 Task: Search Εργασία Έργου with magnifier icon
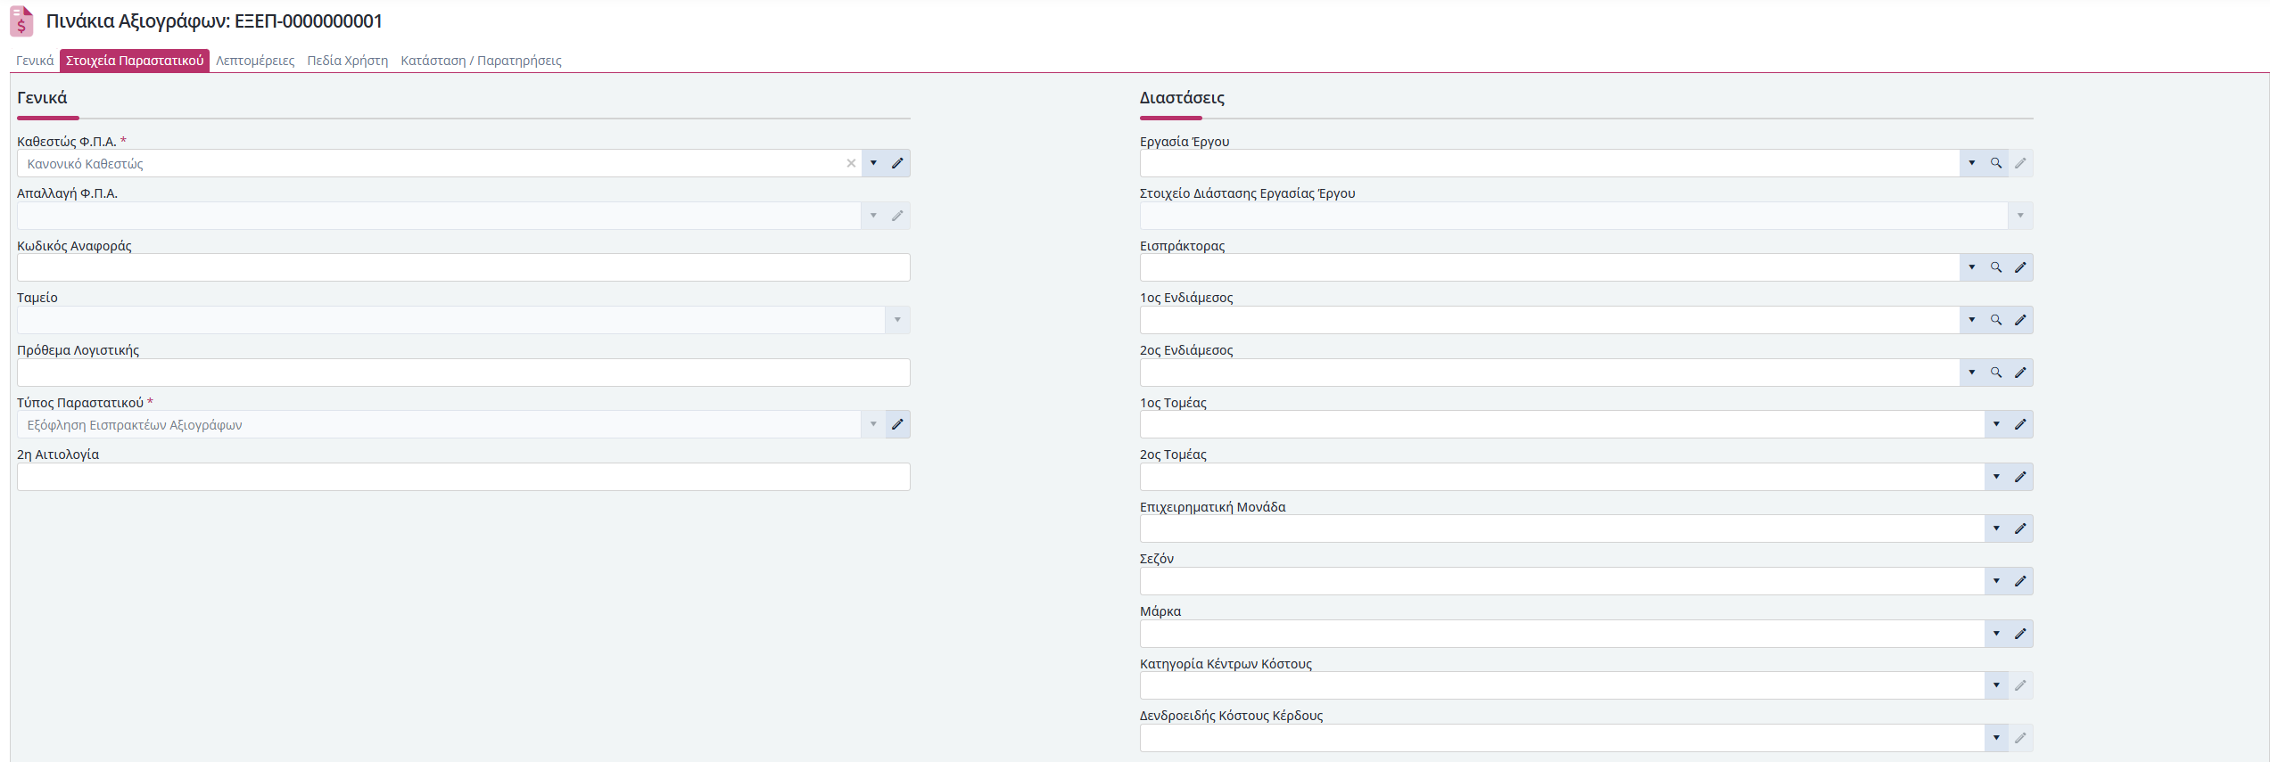click(x=1996, y=163)
